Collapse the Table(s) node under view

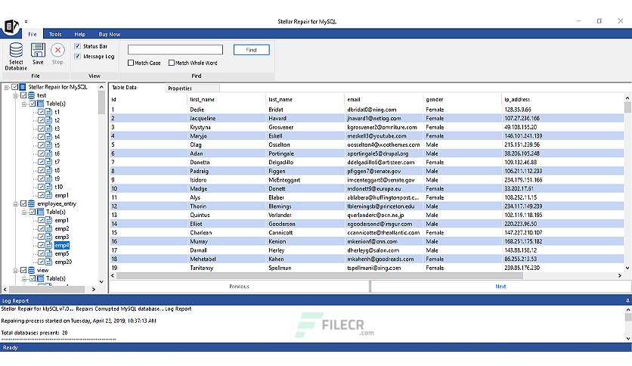24,278
